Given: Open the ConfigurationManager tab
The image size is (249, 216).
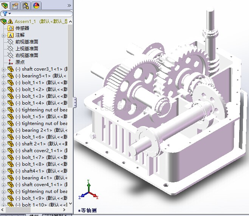Looking at the screenshot, I should [x=26, y=5].
